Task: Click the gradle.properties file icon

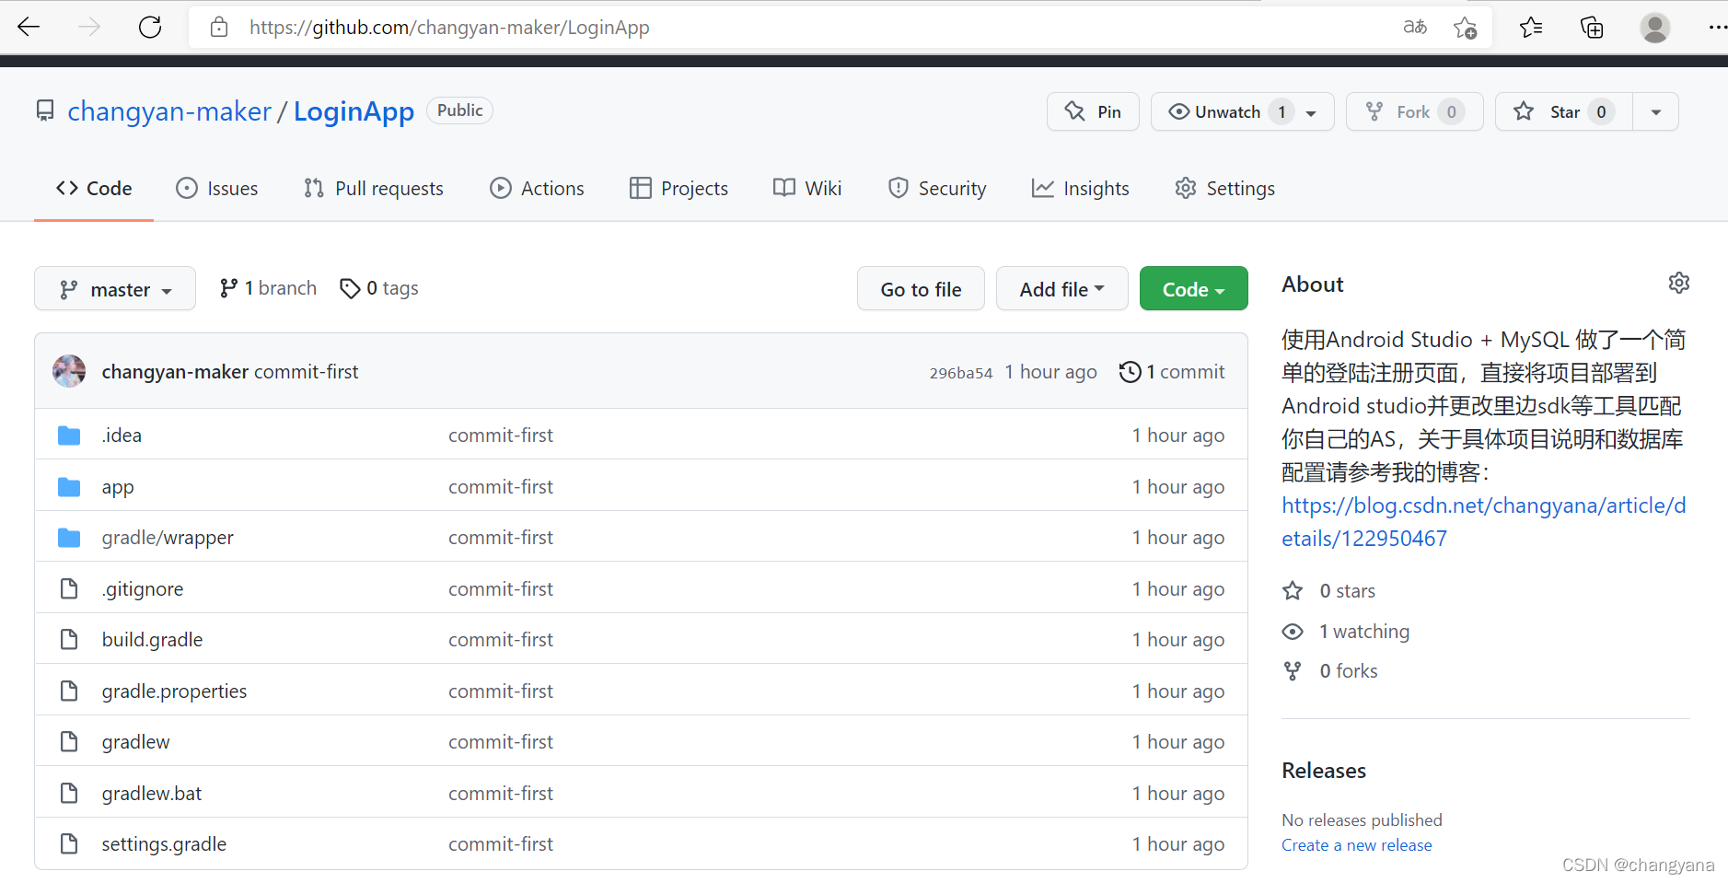Action: coord(69,691)
